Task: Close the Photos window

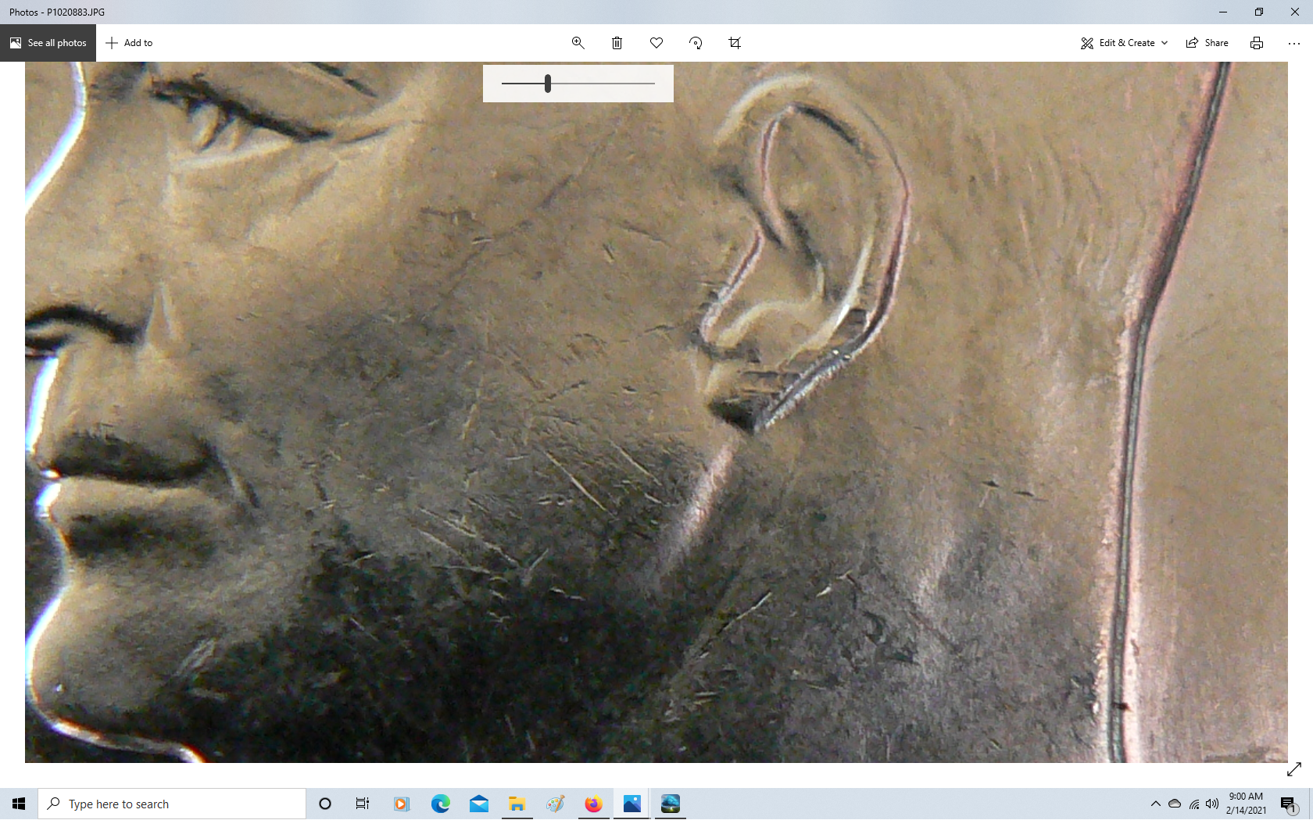Action: (1295, 12)
